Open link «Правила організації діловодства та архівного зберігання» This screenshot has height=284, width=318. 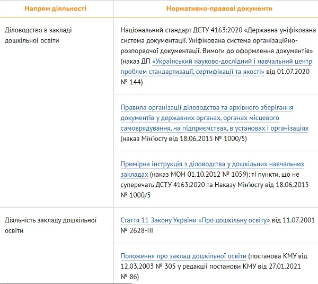tap(207, 108)
